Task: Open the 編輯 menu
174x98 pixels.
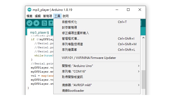Action: [x=38, y=16]
